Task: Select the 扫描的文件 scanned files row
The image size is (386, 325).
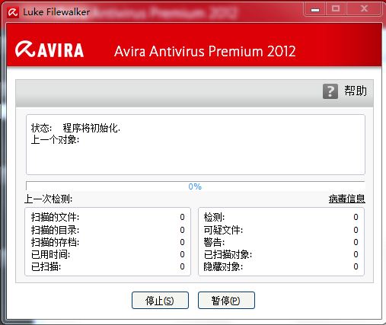Action: point(107,217)
